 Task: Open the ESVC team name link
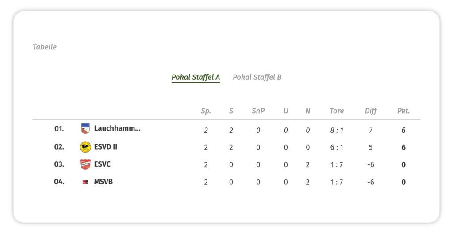pos(102,164)
